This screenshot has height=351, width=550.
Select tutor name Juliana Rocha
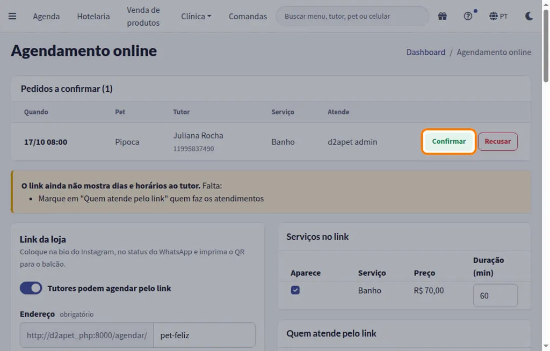pos(198,136)
